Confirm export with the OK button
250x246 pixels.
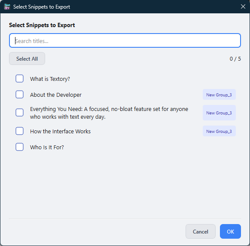(230, 231)
